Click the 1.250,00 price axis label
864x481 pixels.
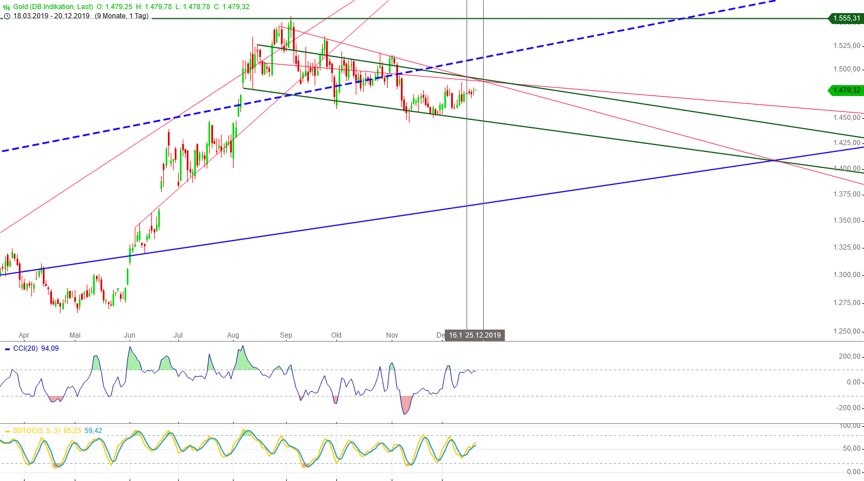click(x=847, y=331)
